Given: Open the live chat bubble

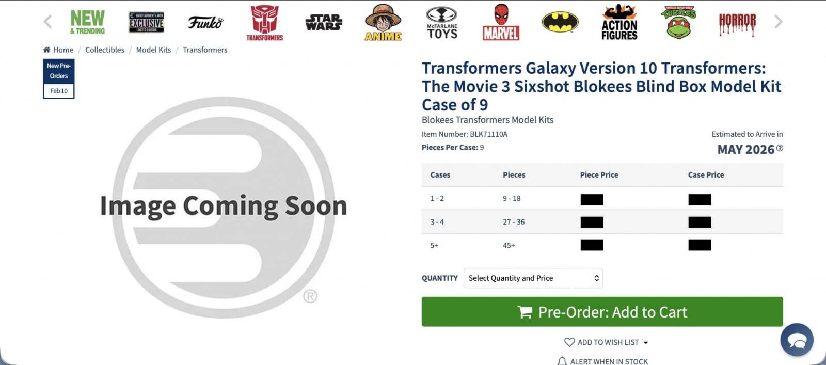Looking at the screenshot, I should pos(797,340).
